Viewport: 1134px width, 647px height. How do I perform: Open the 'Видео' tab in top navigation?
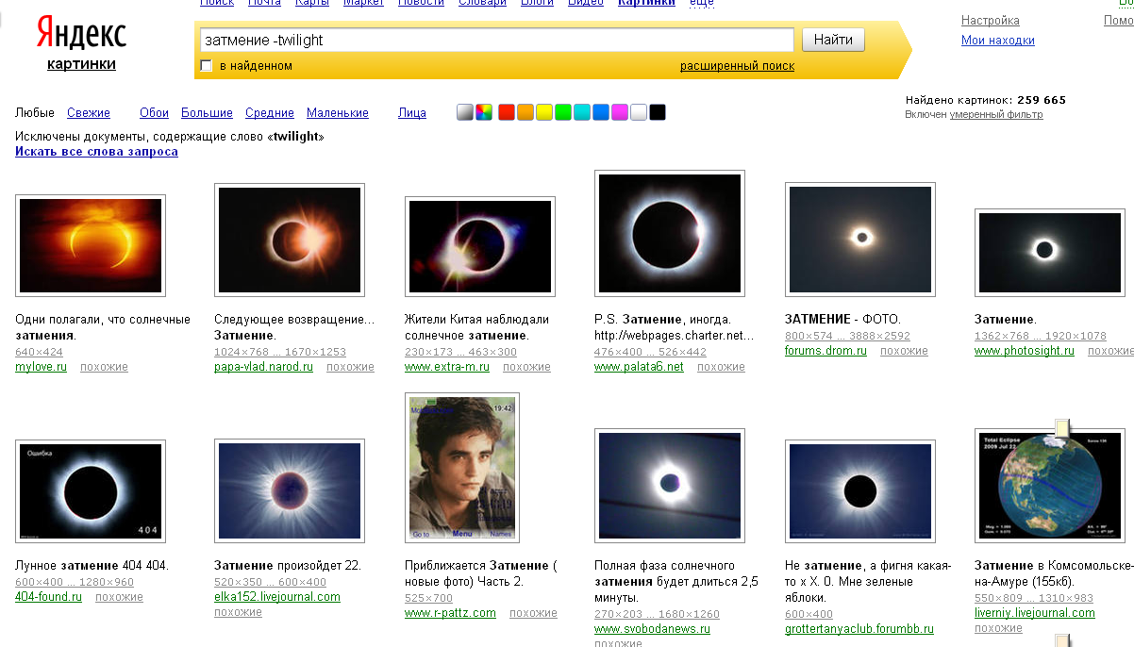pos(586,3)
